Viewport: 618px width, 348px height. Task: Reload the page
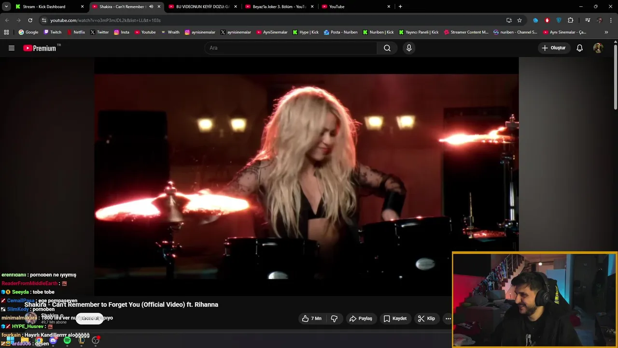[30, 20]
